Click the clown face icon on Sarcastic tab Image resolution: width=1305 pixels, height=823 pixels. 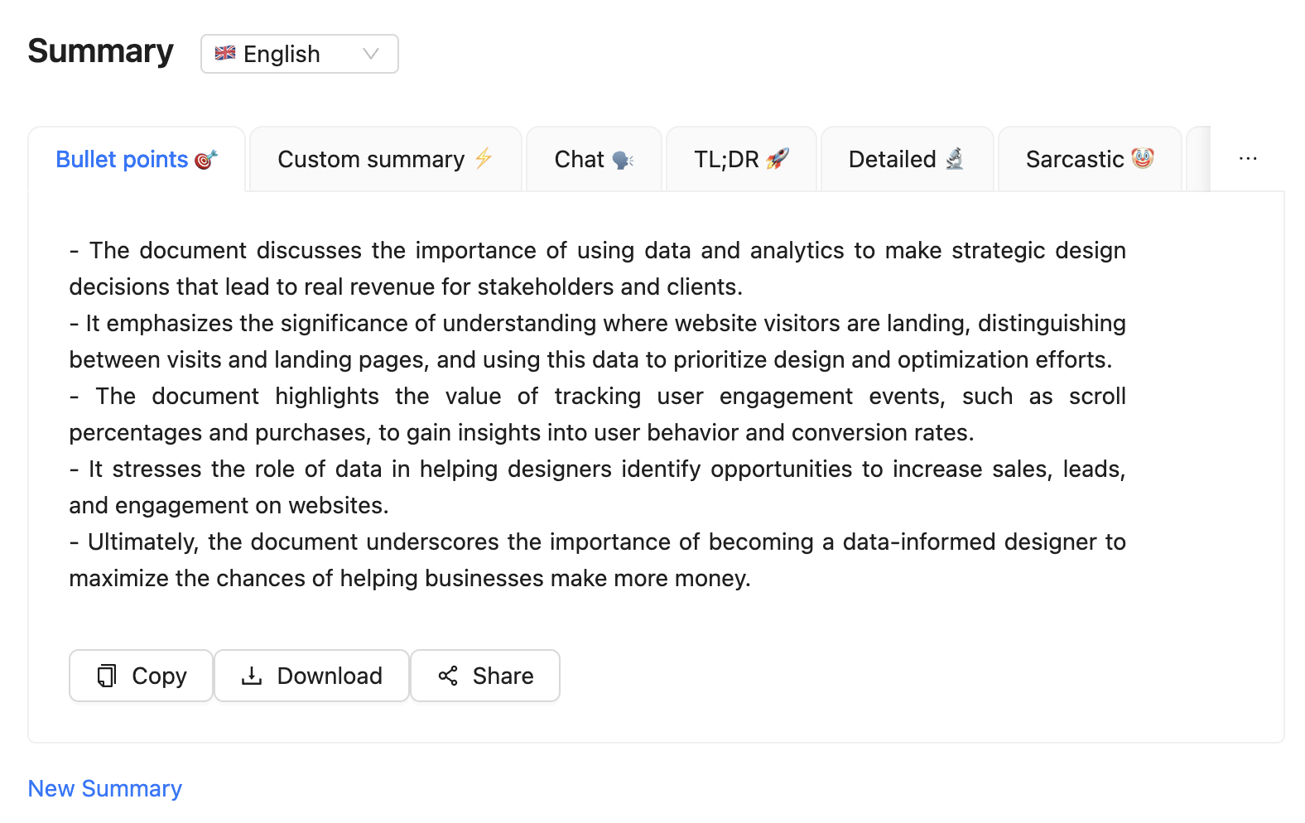pyautogui.click(x=1143, y=158)
